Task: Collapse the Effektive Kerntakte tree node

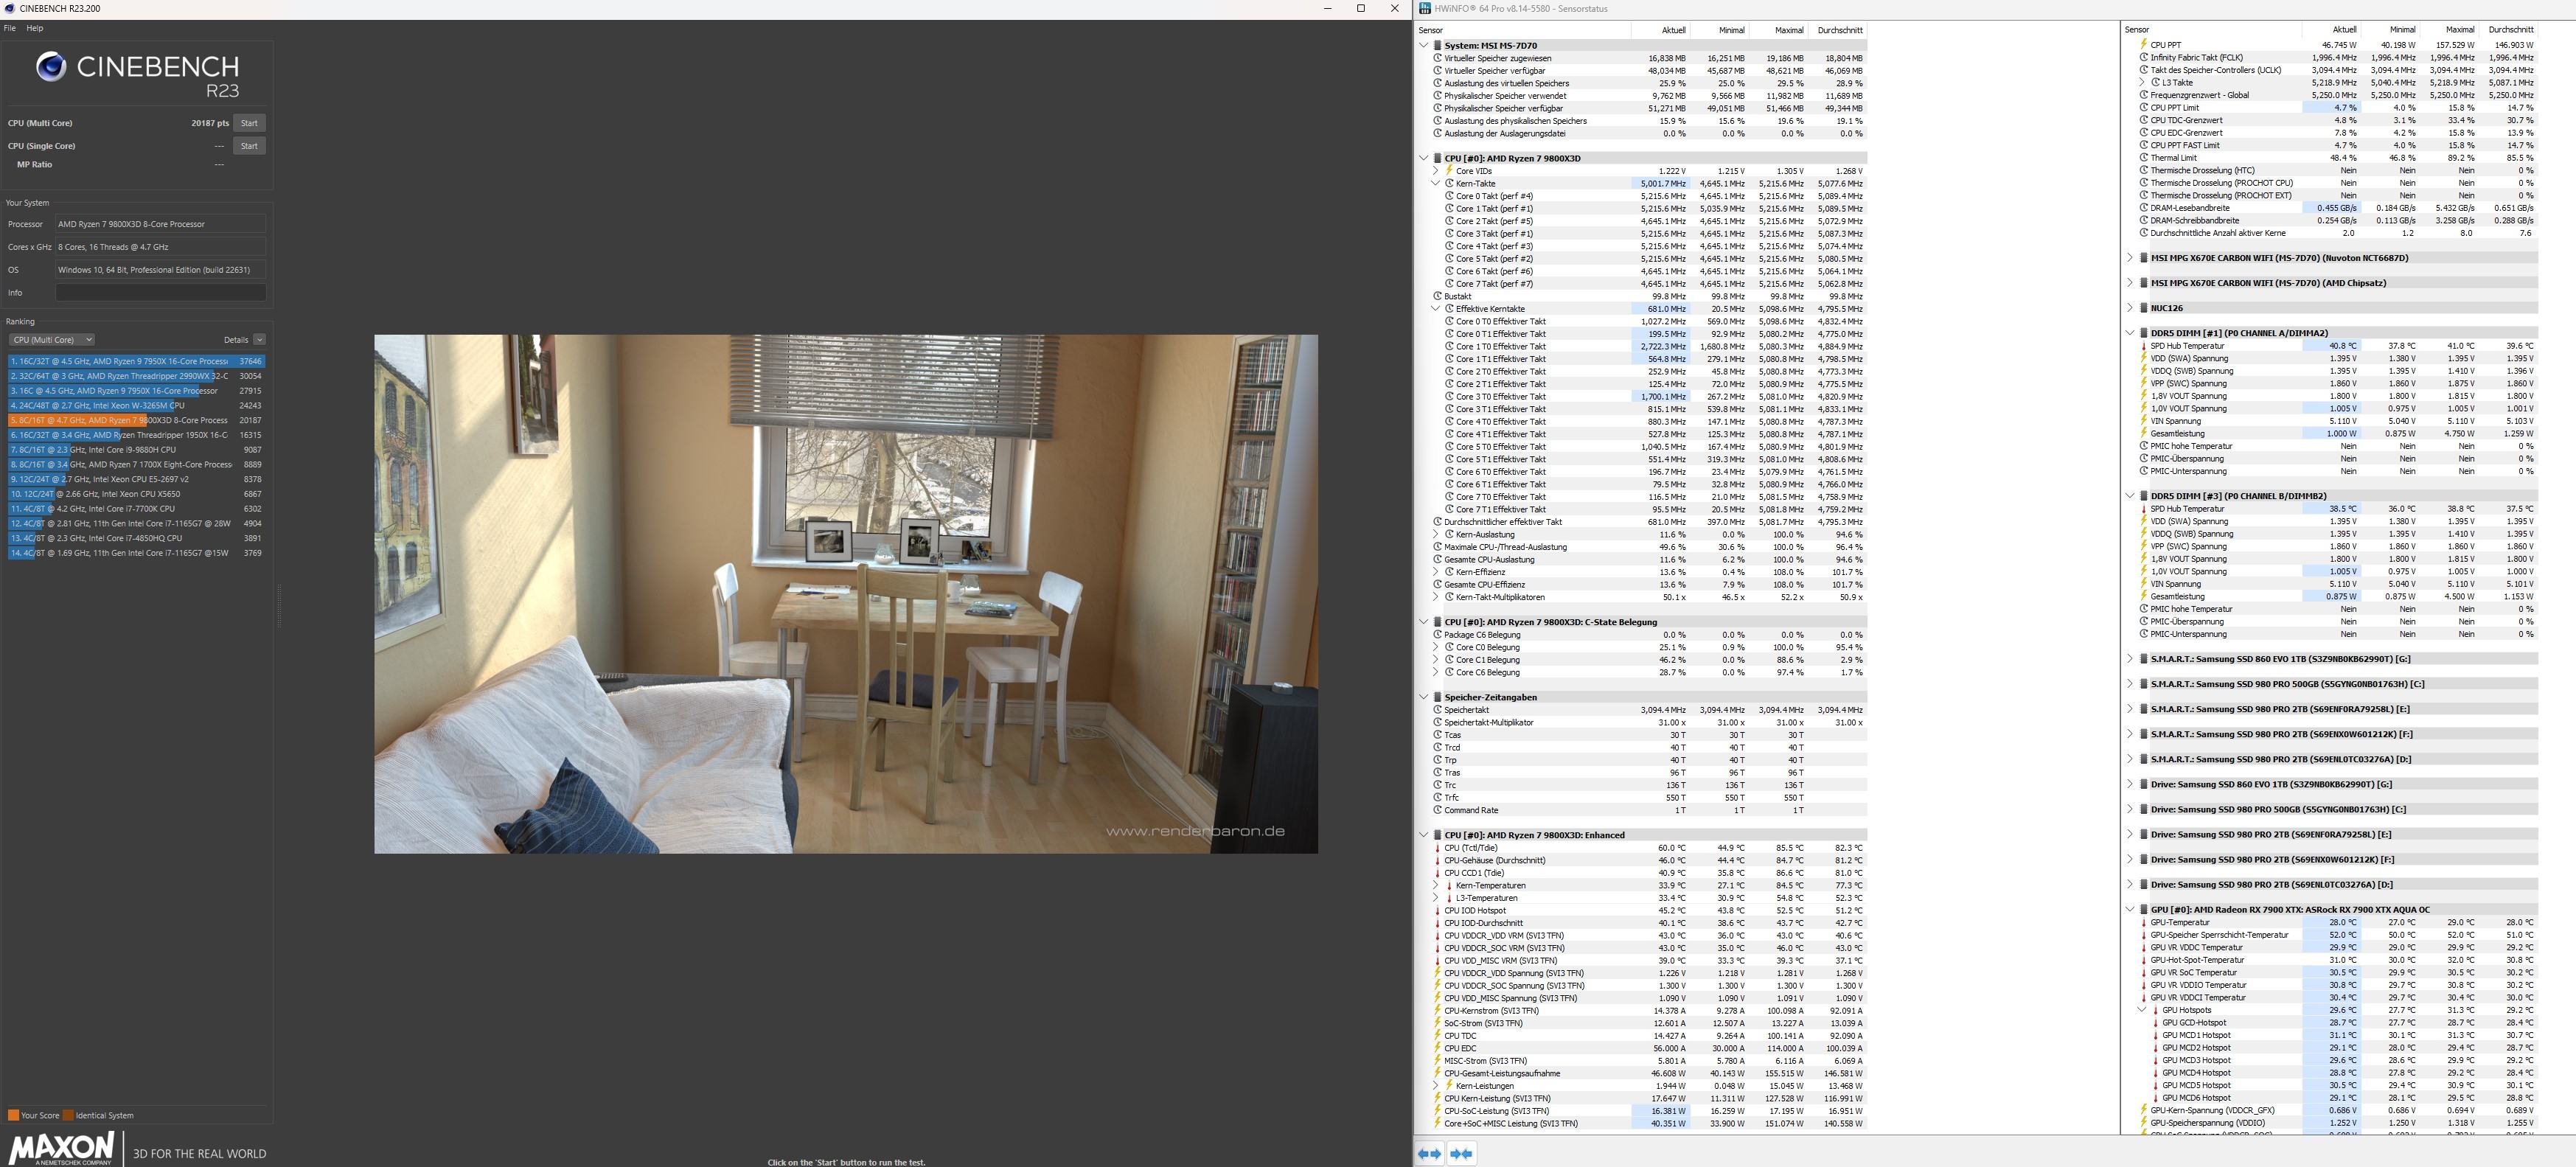Action: (1436, 309)
